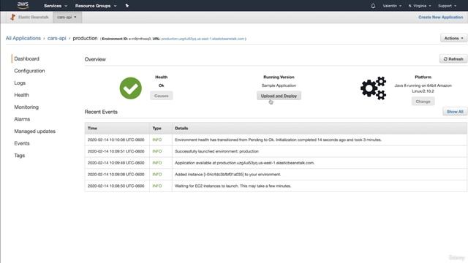Open Monitoring in the sidebar
468x263 pixels.
coord(26,107)
